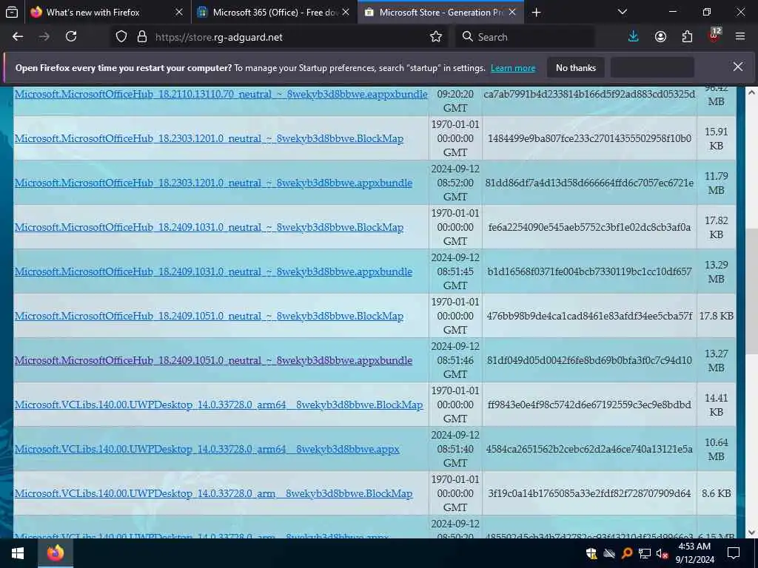Download OfficeHub 18.2303.1201.0 BlockMap file
Image resolution: width=758 pixels, height=568 pixels.
pos(209,138)
